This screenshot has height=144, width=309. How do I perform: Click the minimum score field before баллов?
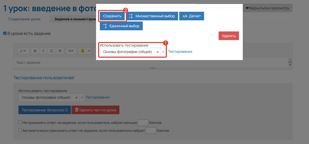(x=143, y=122)
